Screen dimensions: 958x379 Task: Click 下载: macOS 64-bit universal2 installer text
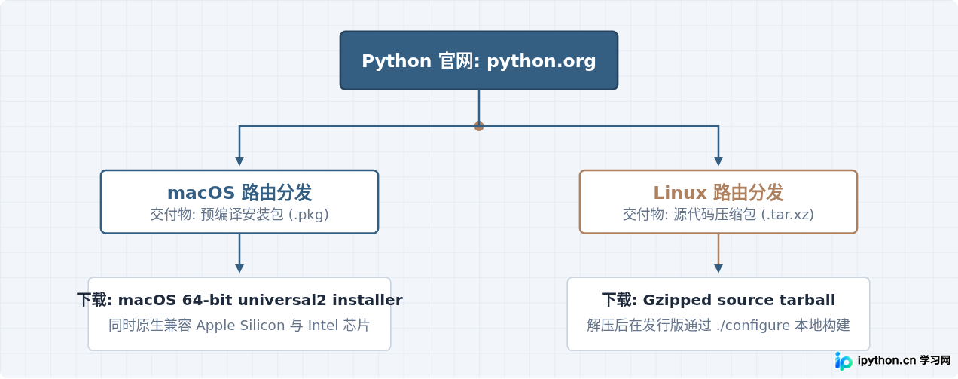coord(239,300)
